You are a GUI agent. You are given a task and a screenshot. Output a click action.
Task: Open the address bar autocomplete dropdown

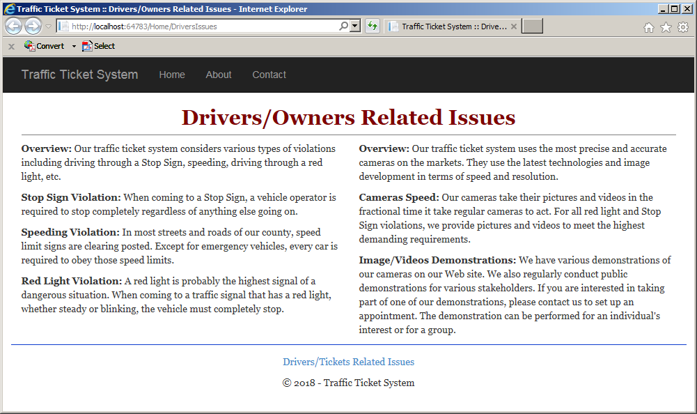click(x=354, y=26)
